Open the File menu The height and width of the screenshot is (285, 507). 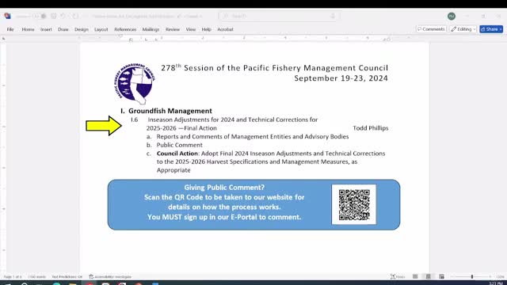(10, 29)
